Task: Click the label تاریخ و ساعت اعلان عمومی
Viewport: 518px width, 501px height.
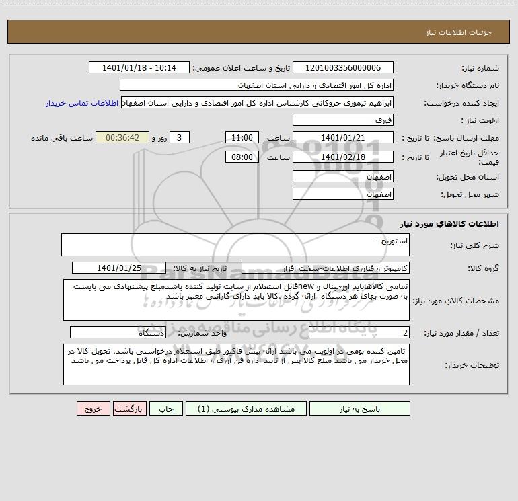Action: click(241, 69)
